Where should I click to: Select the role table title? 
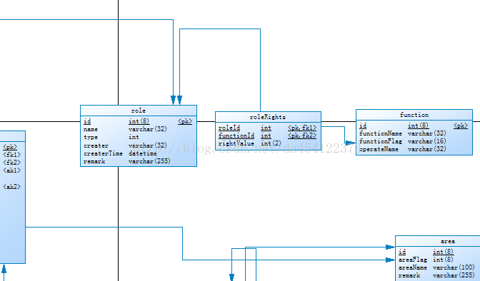click(x=139, y=111)
